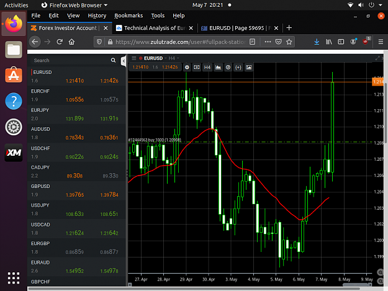Click the buy order #12444563 label on chart
This screenshot has width=388, height=291.
155,140
